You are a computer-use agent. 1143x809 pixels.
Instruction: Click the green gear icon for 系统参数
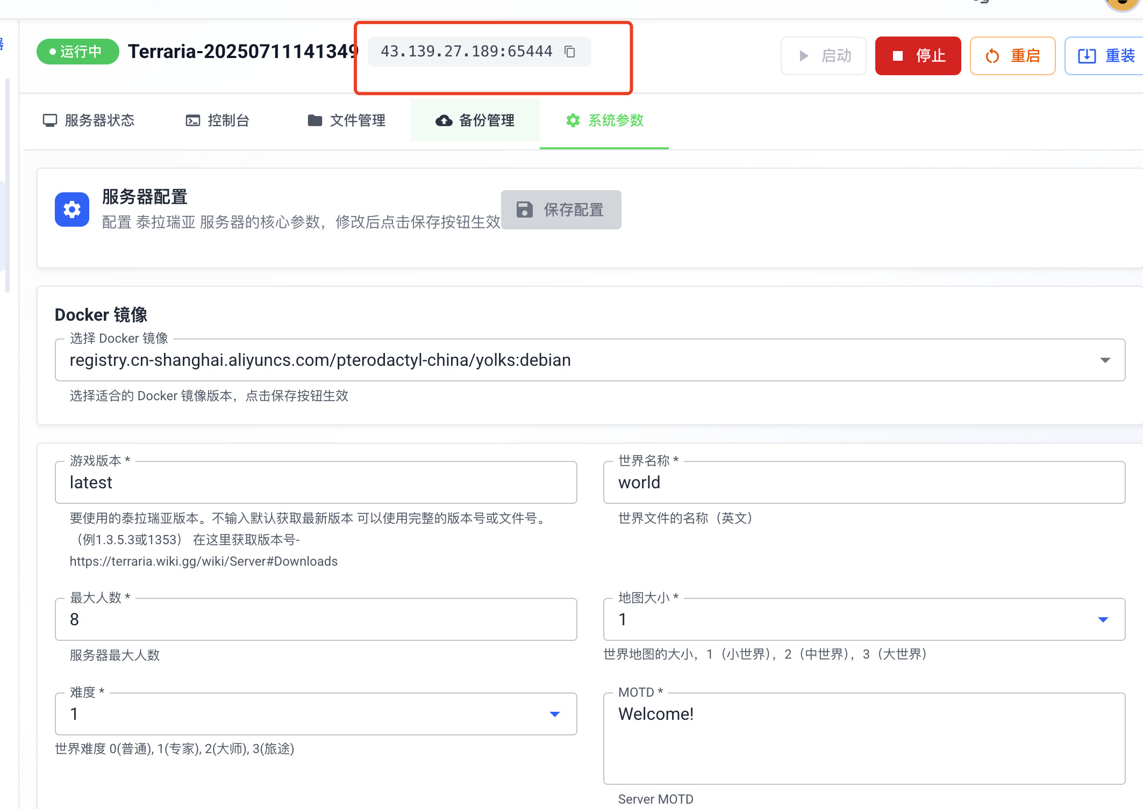click(573, 120)
